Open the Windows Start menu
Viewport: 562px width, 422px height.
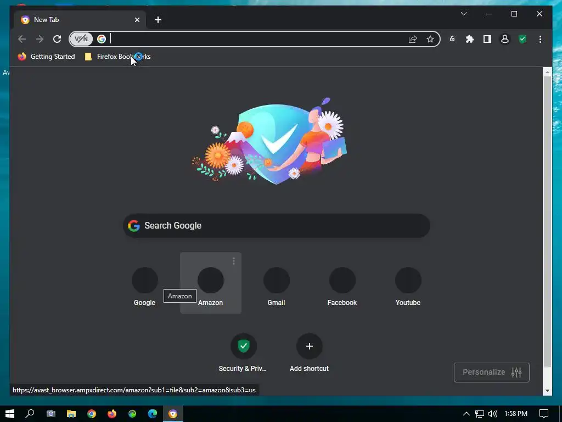click(10, 414)
